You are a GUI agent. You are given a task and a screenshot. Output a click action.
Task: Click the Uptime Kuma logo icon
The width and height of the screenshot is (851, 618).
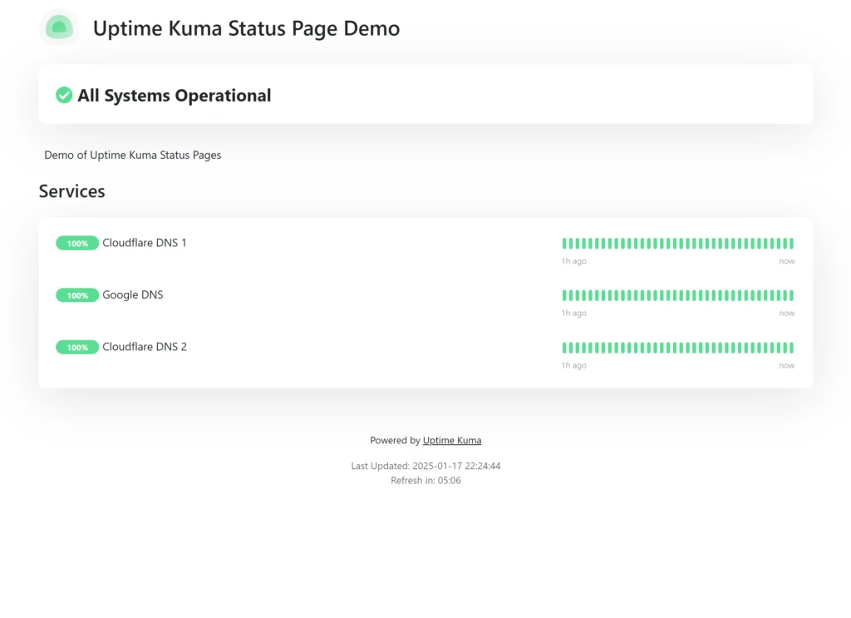point(59,27)
